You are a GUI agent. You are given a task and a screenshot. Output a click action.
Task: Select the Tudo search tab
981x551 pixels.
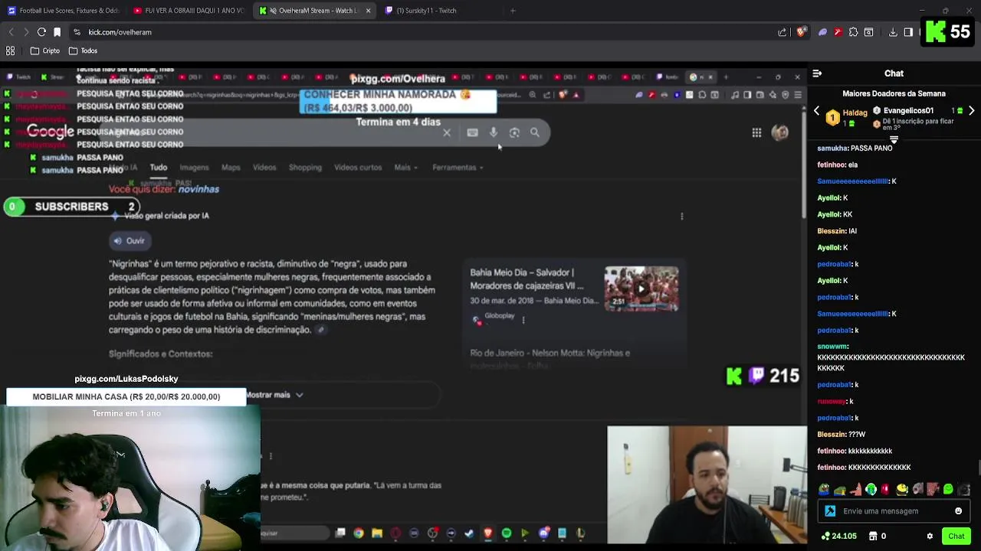[159, 168]
